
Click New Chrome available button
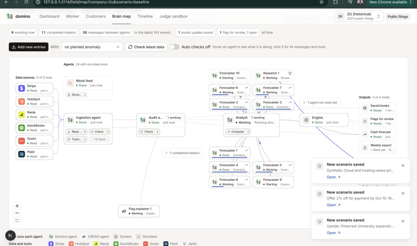[388, 2]
